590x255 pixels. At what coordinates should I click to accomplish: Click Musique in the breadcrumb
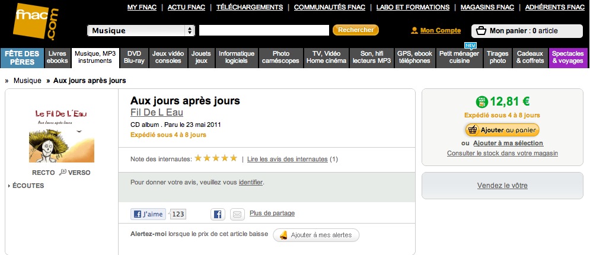point(27,81)
